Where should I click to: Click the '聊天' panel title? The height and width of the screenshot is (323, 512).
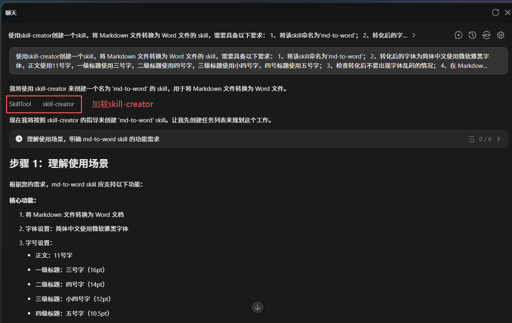point(11,13)
